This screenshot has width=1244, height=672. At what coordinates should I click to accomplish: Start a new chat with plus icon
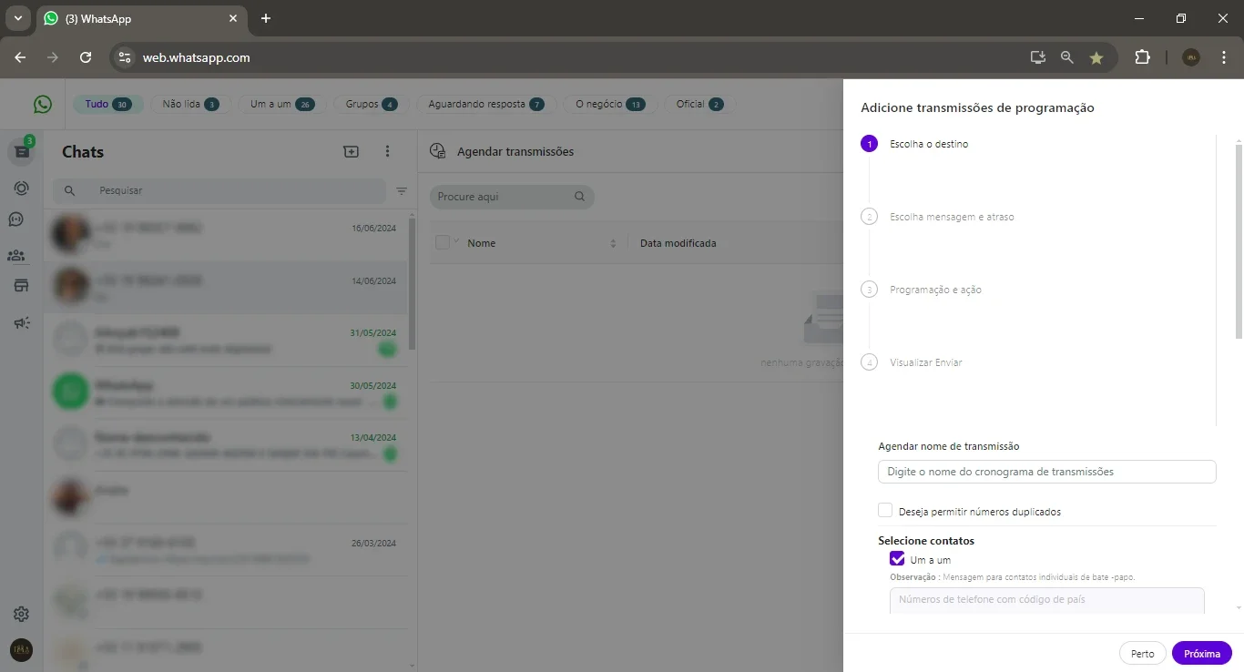pyautogui.click(x=351, y=152)
